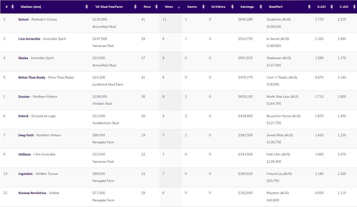The height and width of the screenshot is (207, 357).
Task: Open the Shalaa stallion page
Action: click(x=23, y=58)
